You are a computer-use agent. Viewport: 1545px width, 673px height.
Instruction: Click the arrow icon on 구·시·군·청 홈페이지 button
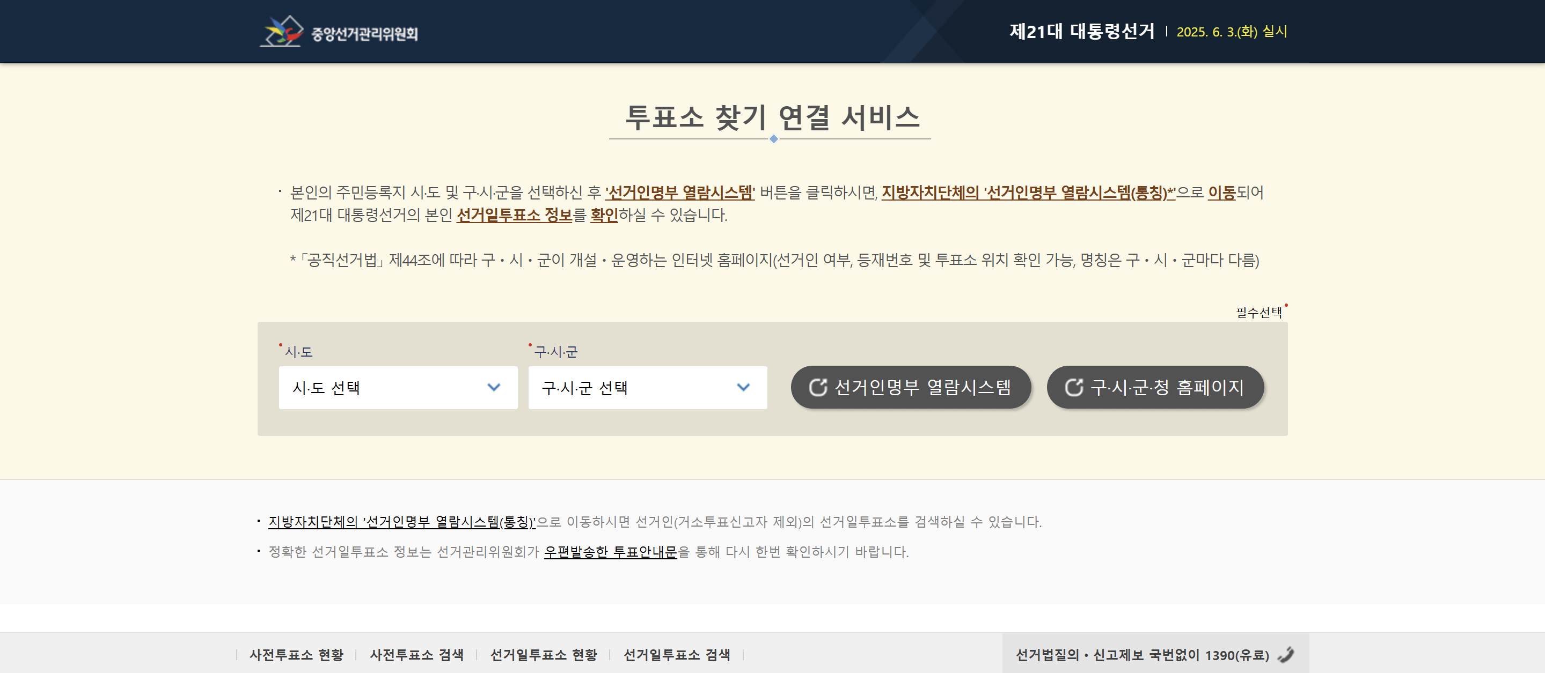[1074, 388]
